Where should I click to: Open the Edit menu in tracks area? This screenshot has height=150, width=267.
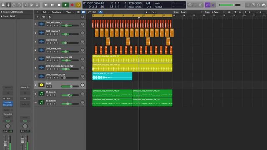tap(45, 12)
